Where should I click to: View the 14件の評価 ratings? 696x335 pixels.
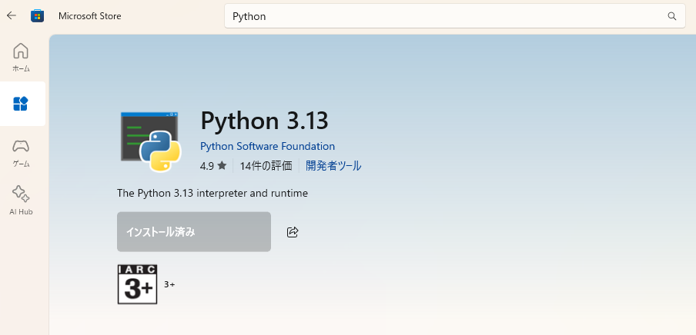pos(266,165)
